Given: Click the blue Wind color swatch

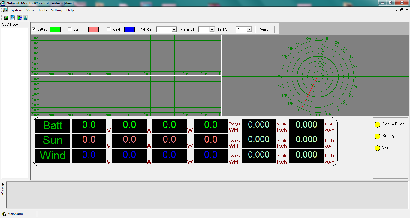Looking at the screenshot, I should [x=129, y=29].
